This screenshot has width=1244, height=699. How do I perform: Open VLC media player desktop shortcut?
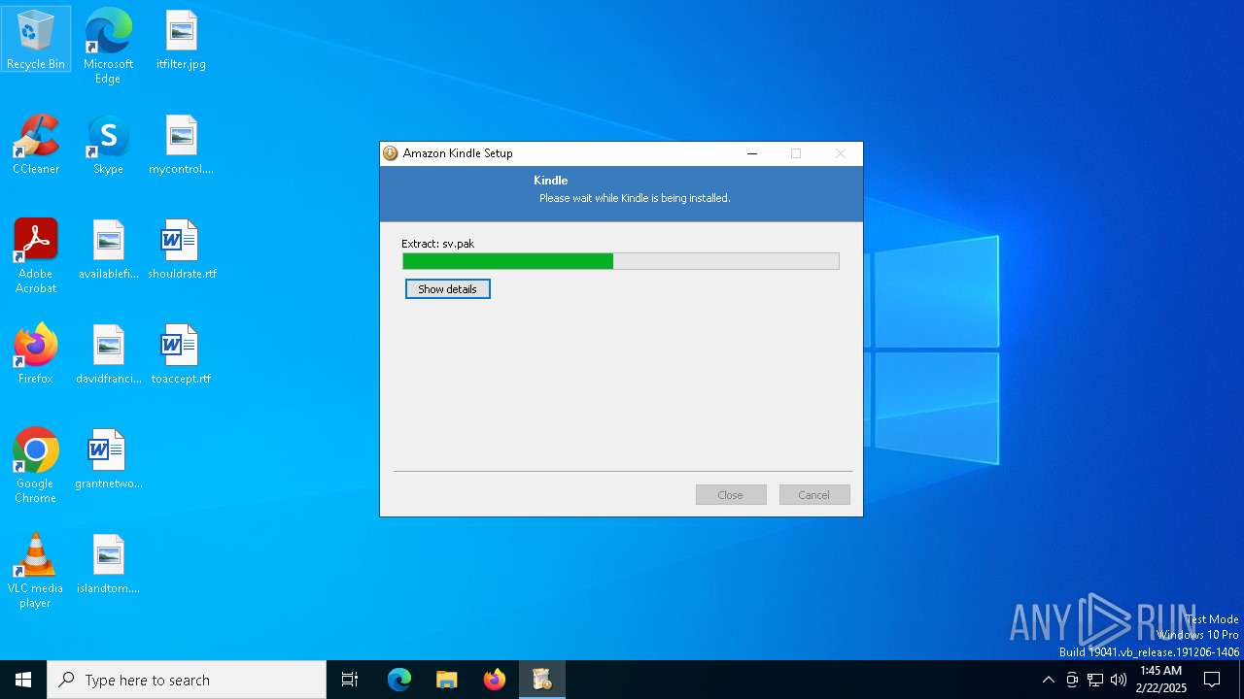coord(35,571)
